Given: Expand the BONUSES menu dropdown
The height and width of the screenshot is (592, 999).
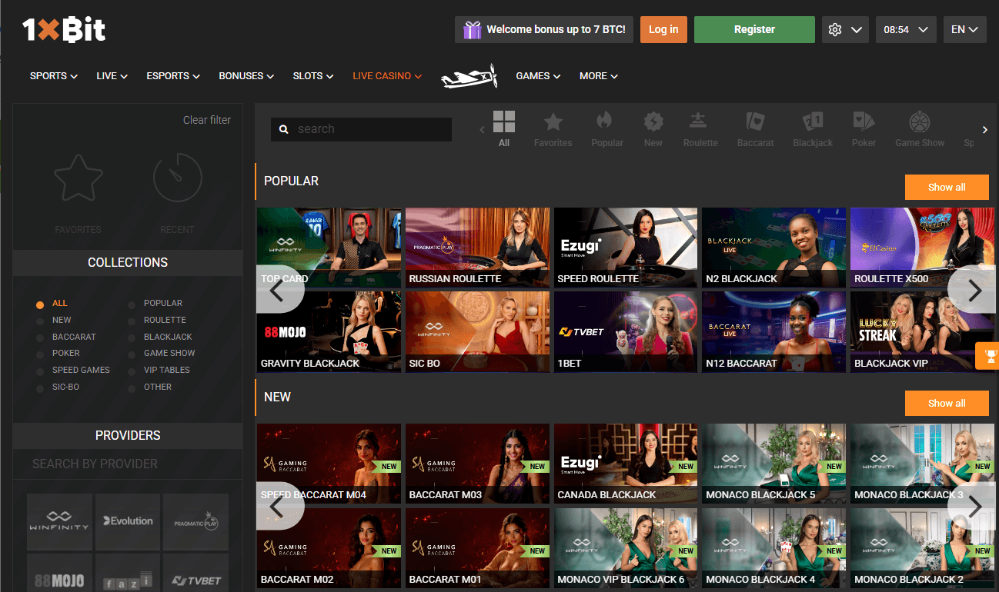Looking at the screenshot, I should pyautogui.click(x=246, y=76).
